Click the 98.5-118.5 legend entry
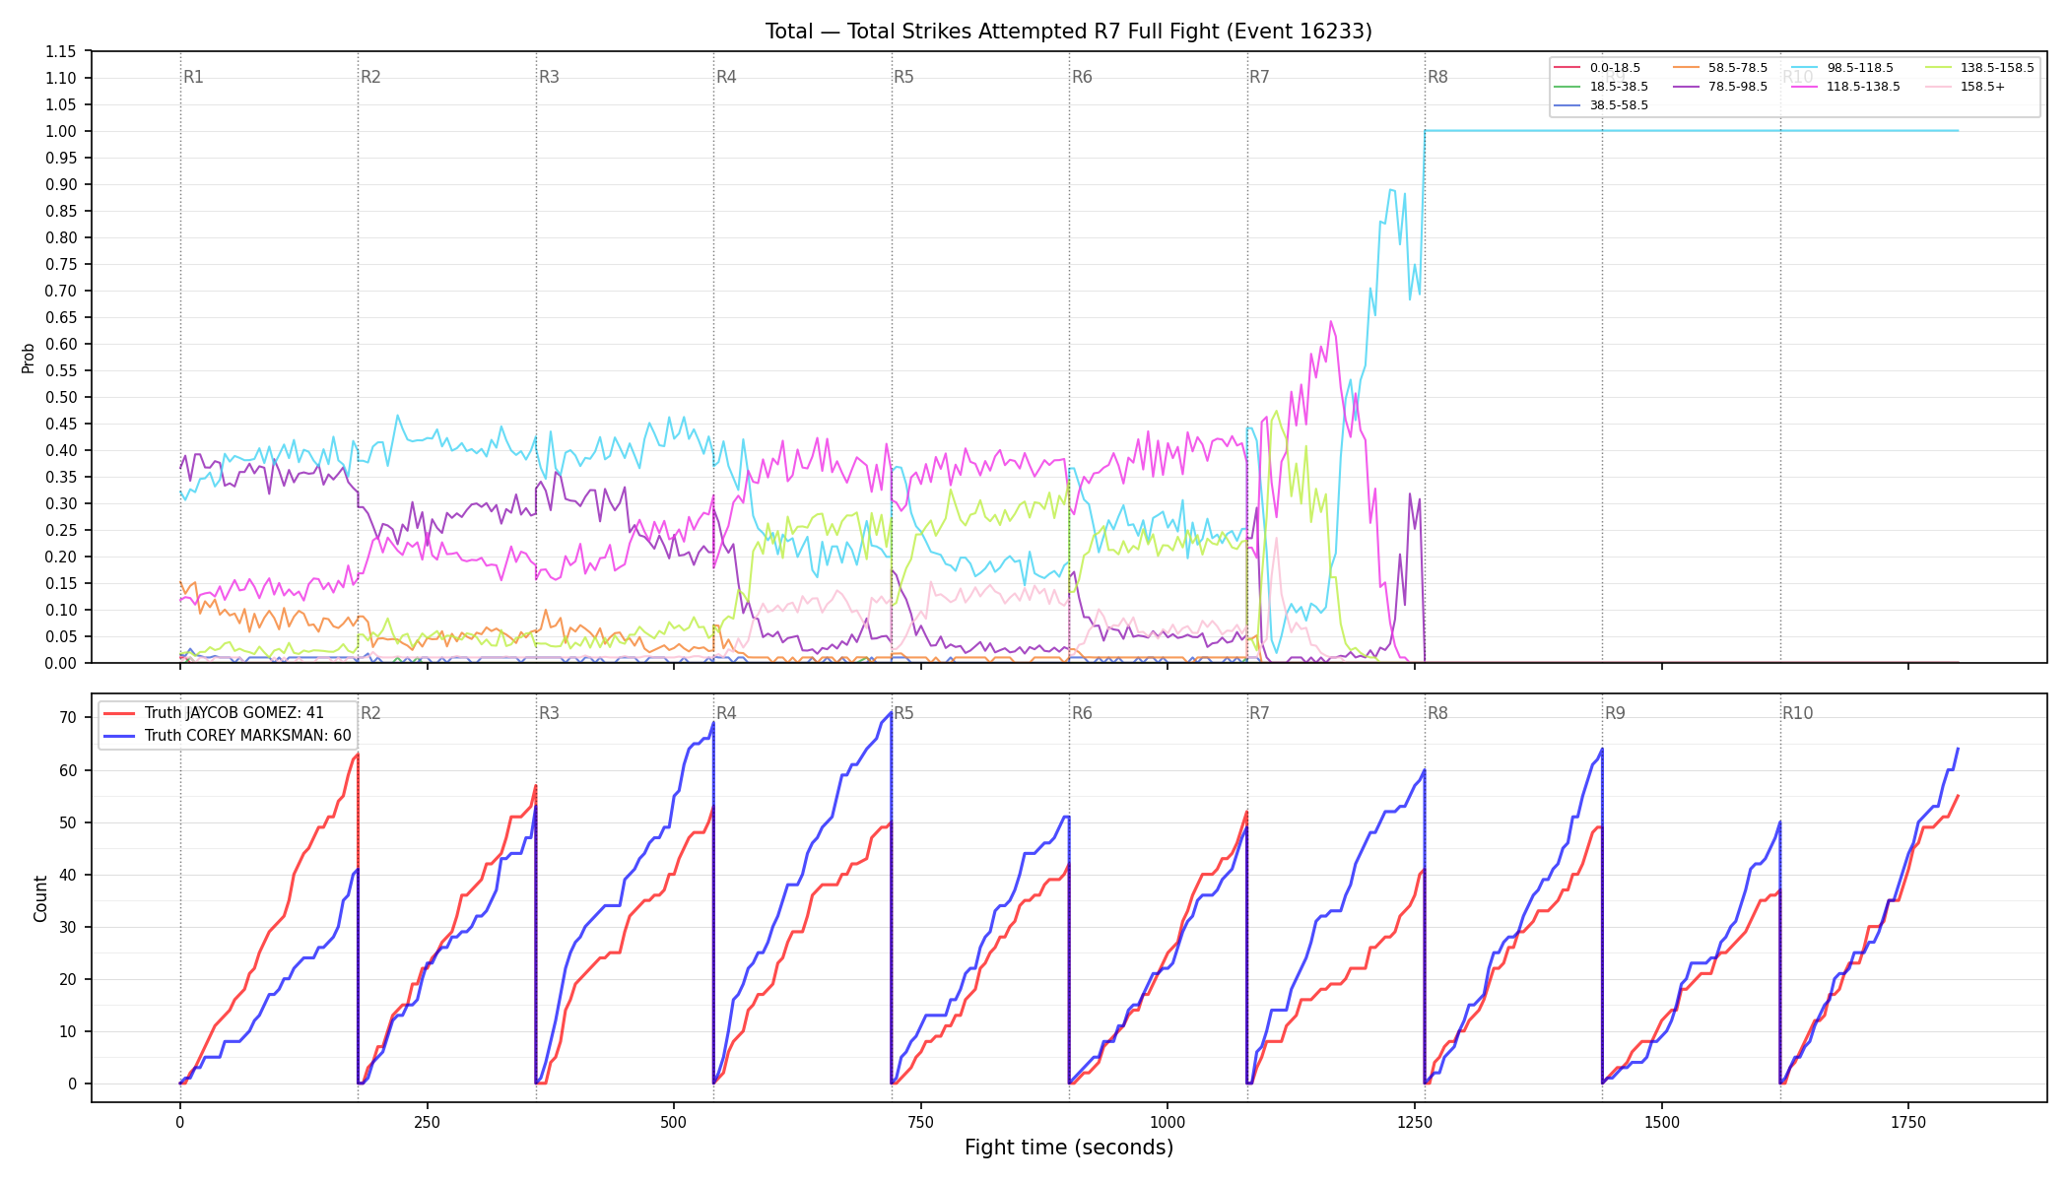 pyautogui.click(x=1842, y=68)
